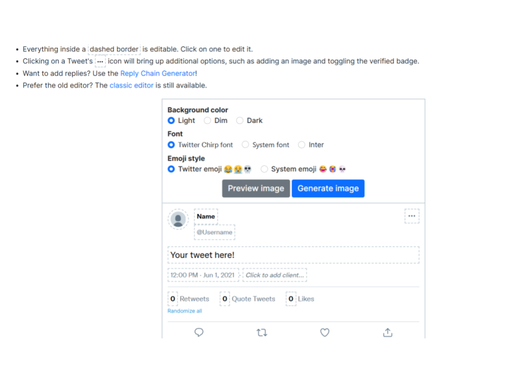This screenshot has height=381, width=508.
Task: Click the retweet arrows icon
Action: coord(261,332)
